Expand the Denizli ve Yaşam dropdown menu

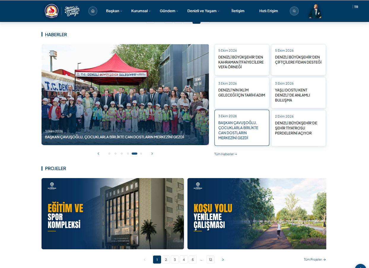click(x=203, y=11)
